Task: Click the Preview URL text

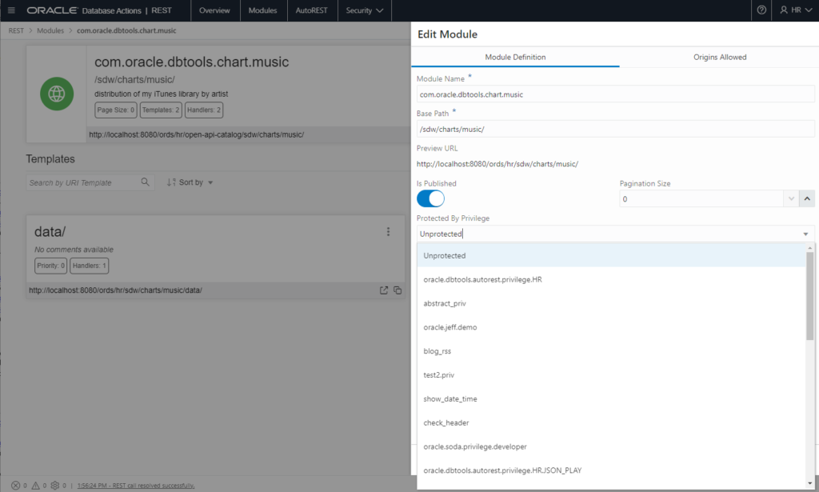Action: pos(497,164)
